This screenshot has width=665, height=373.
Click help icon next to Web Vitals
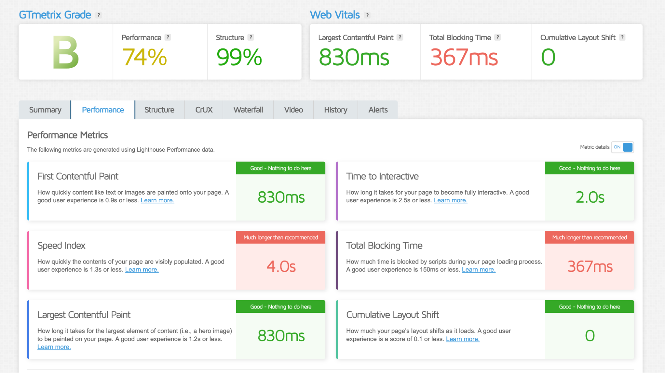coord(367,15)
